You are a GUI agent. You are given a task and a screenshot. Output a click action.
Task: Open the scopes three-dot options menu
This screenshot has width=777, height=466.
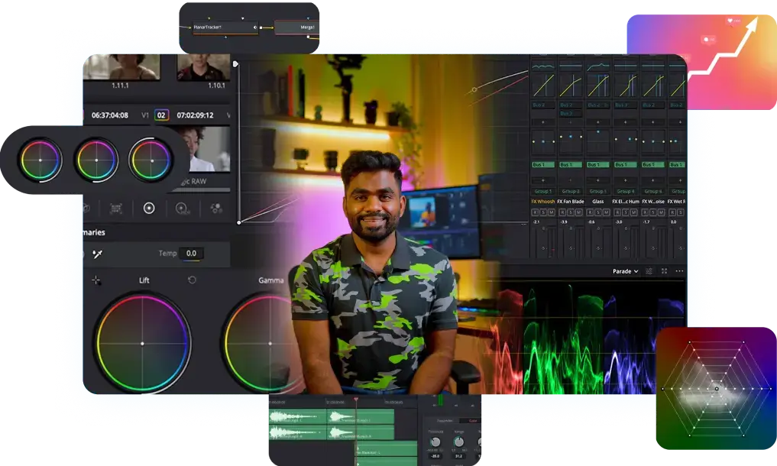point(679,271)
